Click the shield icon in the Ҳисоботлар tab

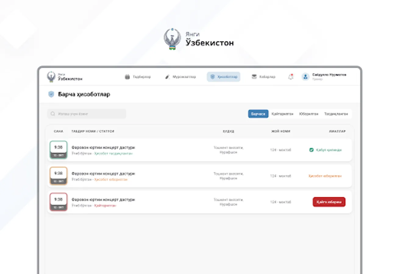212,77
